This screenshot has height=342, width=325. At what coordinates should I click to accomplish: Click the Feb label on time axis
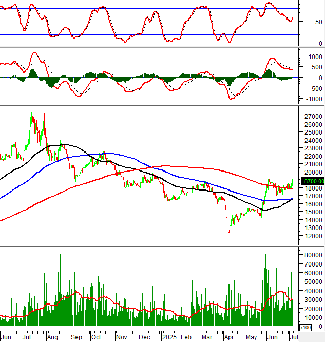pyautogui.click(x=185, y=337)
